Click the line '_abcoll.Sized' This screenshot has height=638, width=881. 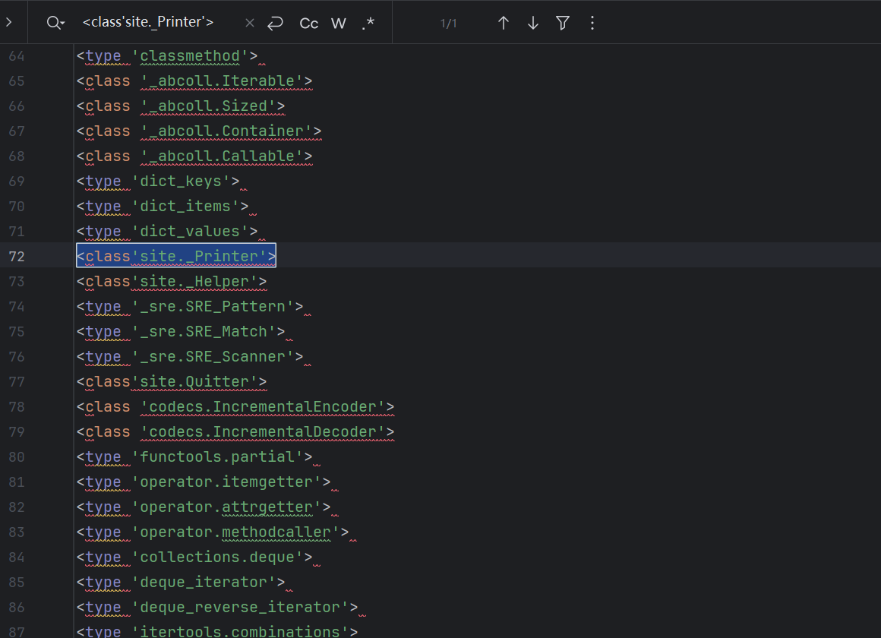tap(181, 106)
